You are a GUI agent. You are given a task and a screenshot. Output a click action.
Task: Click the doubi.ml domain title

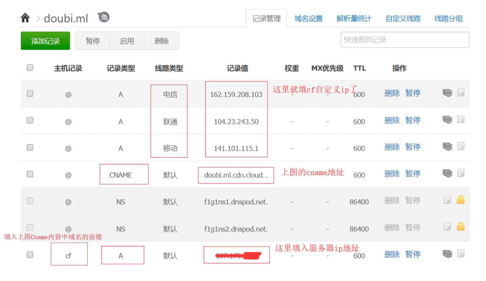tap(66, 18)
